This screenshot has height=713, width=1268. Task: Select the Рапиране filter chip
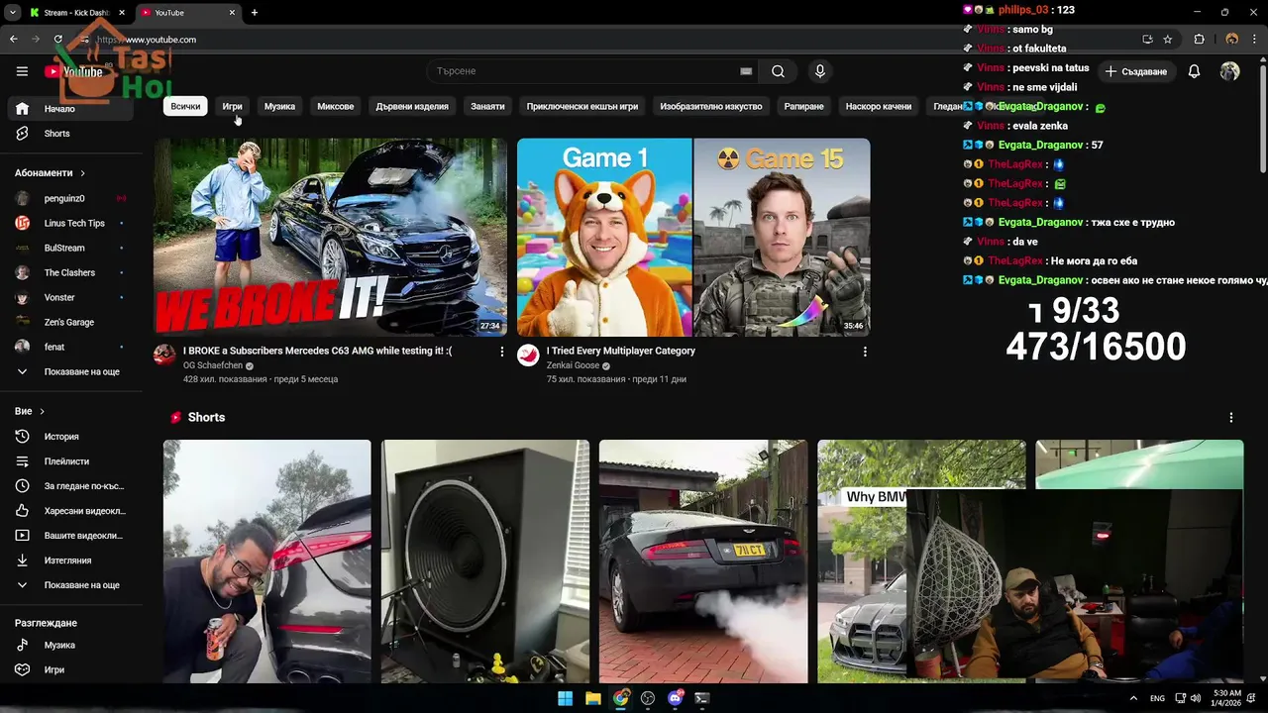click(x=803, y=106)
